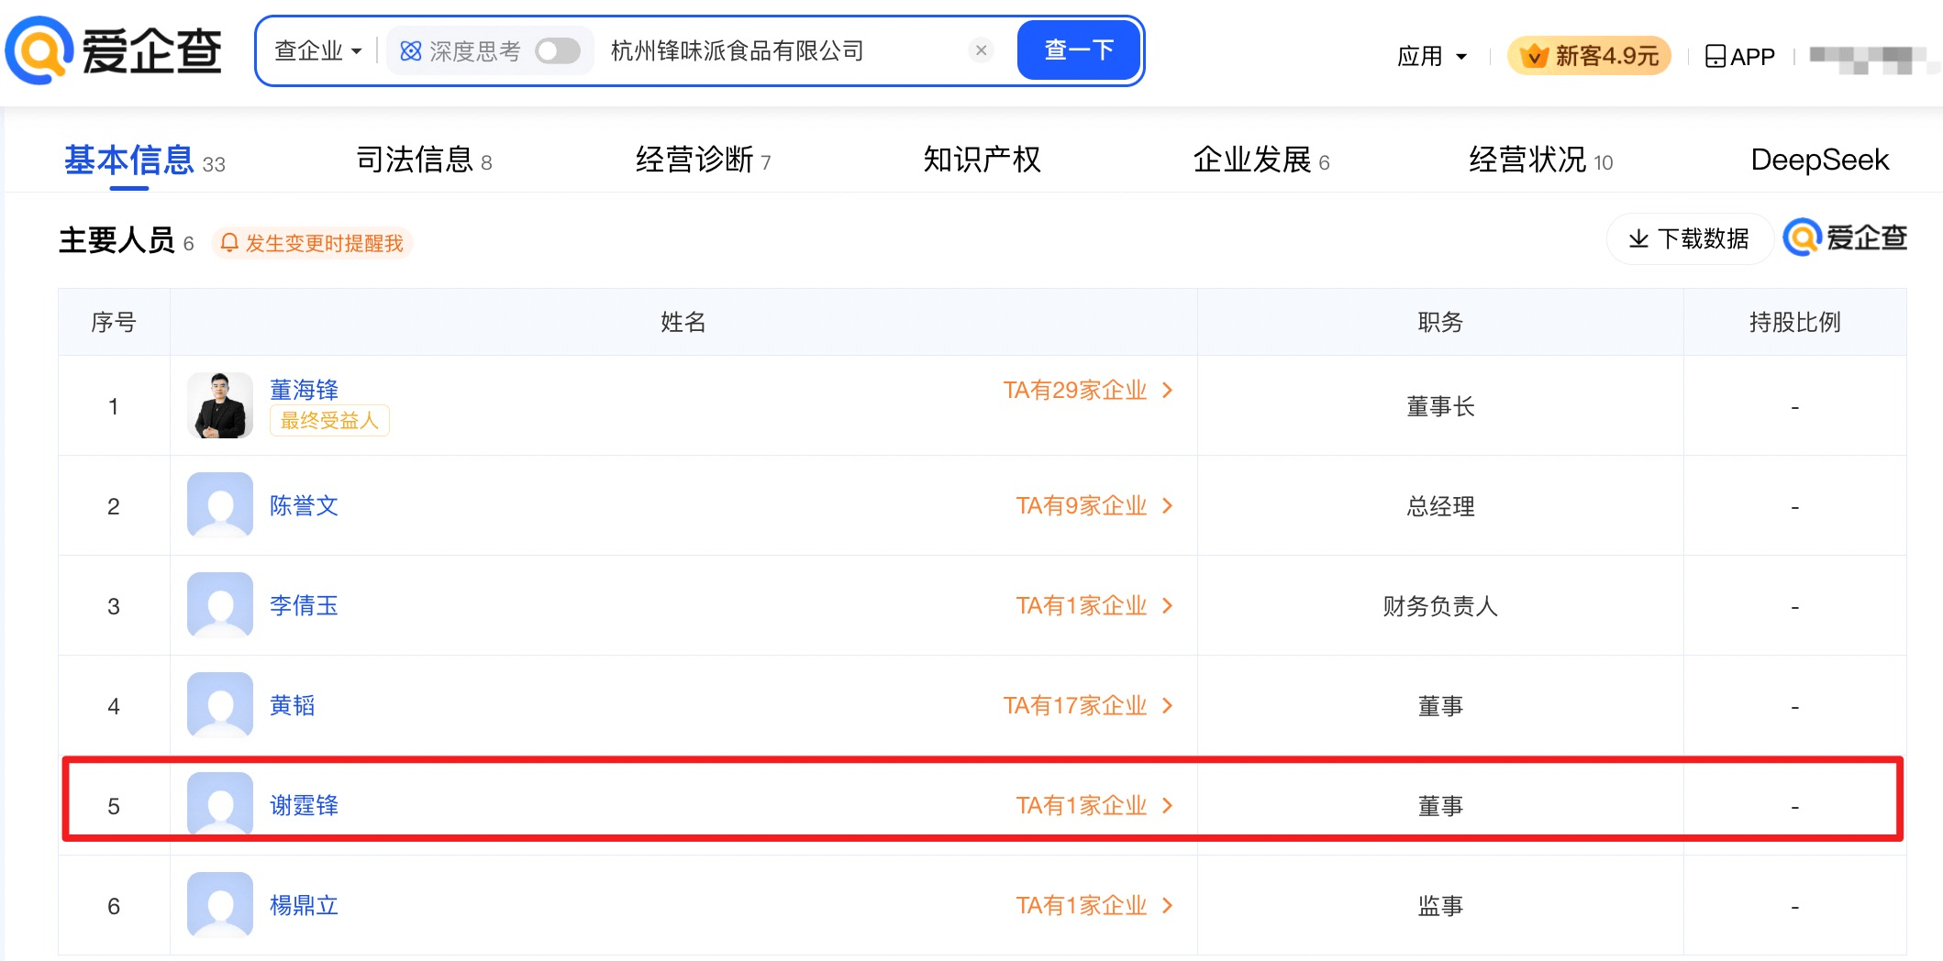Open 黄韬 name link

coord(293,705)
